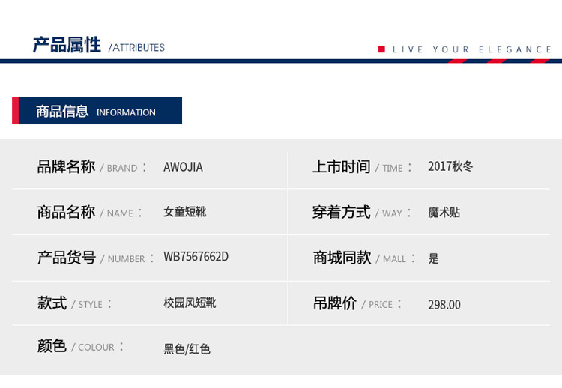Select the product name 女童短靴
The height and width of the screenshot is (388, 562).
(x=184, y=212)
